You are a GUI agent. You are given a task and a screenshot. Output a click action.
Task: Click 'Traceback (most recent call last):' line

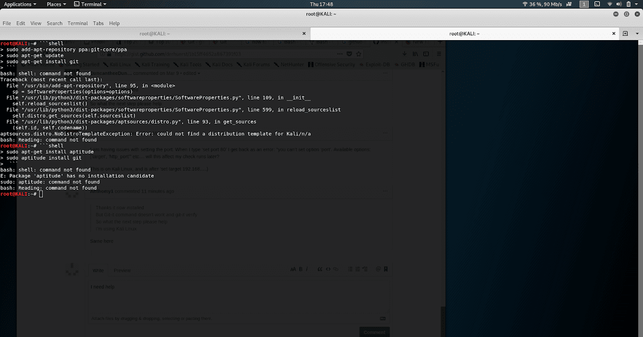[x=51, y=79]
